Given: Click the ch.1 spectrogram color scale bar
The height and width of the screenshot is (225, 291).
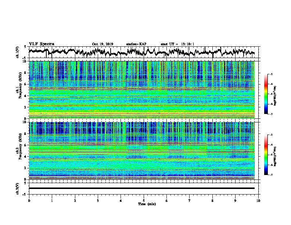Looking at the screenshot, I should [266, 94].
